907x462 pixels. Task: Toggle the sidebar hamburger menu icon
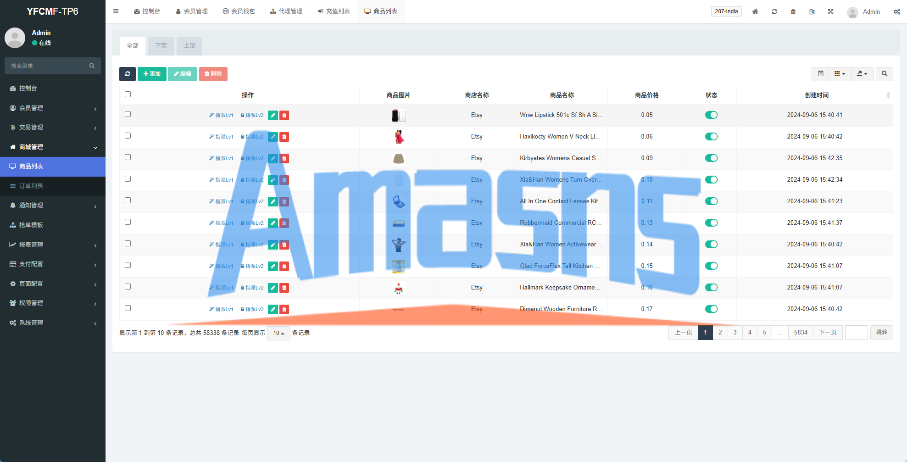point(116,11)
